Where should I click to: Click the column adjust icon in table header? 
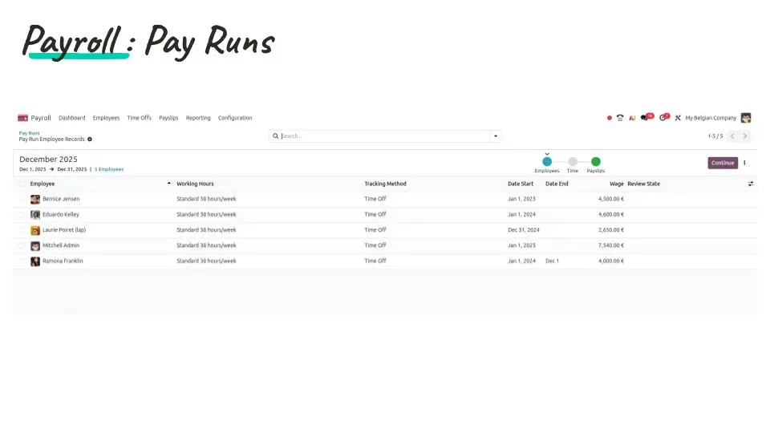751,184
